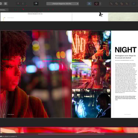Select the Nottingham never sleeps subheading
This screenshot has height=138, width=138.
(x=125, y=57)
